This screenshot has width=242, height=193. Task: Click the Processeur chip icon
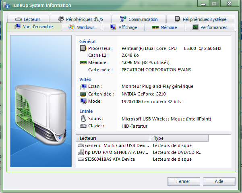click(x=83, y=48)
